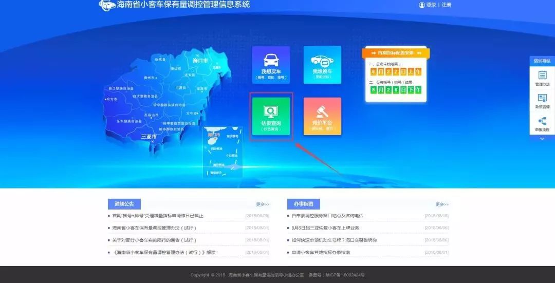Select the 通知公告 tab header

click(x=124, y=204)
